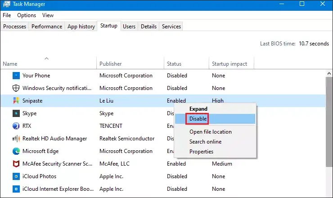Click the McAfee, LLC publisher cell
This screenshot has height=198, width=333.
[114, 164]
